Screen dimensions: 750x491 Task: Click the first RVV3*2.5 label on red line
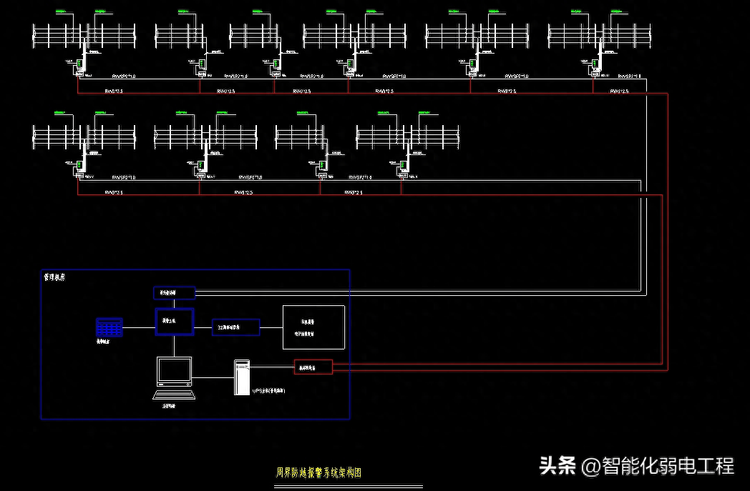click(x=115, y=91)
